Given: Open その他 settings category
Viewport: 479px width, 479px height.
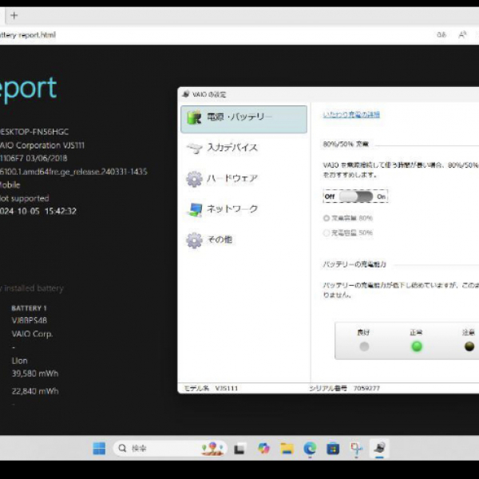Looking at the screenshot, I should (243, 239).
